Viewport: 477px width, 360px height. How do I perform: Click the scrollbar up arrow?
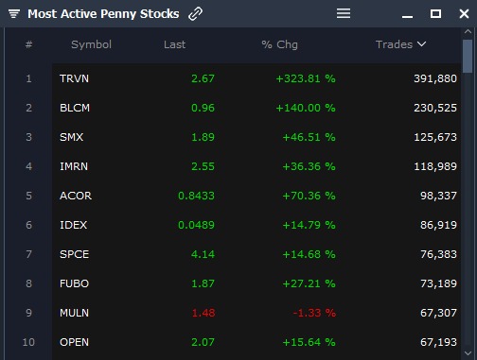point(468,31)
